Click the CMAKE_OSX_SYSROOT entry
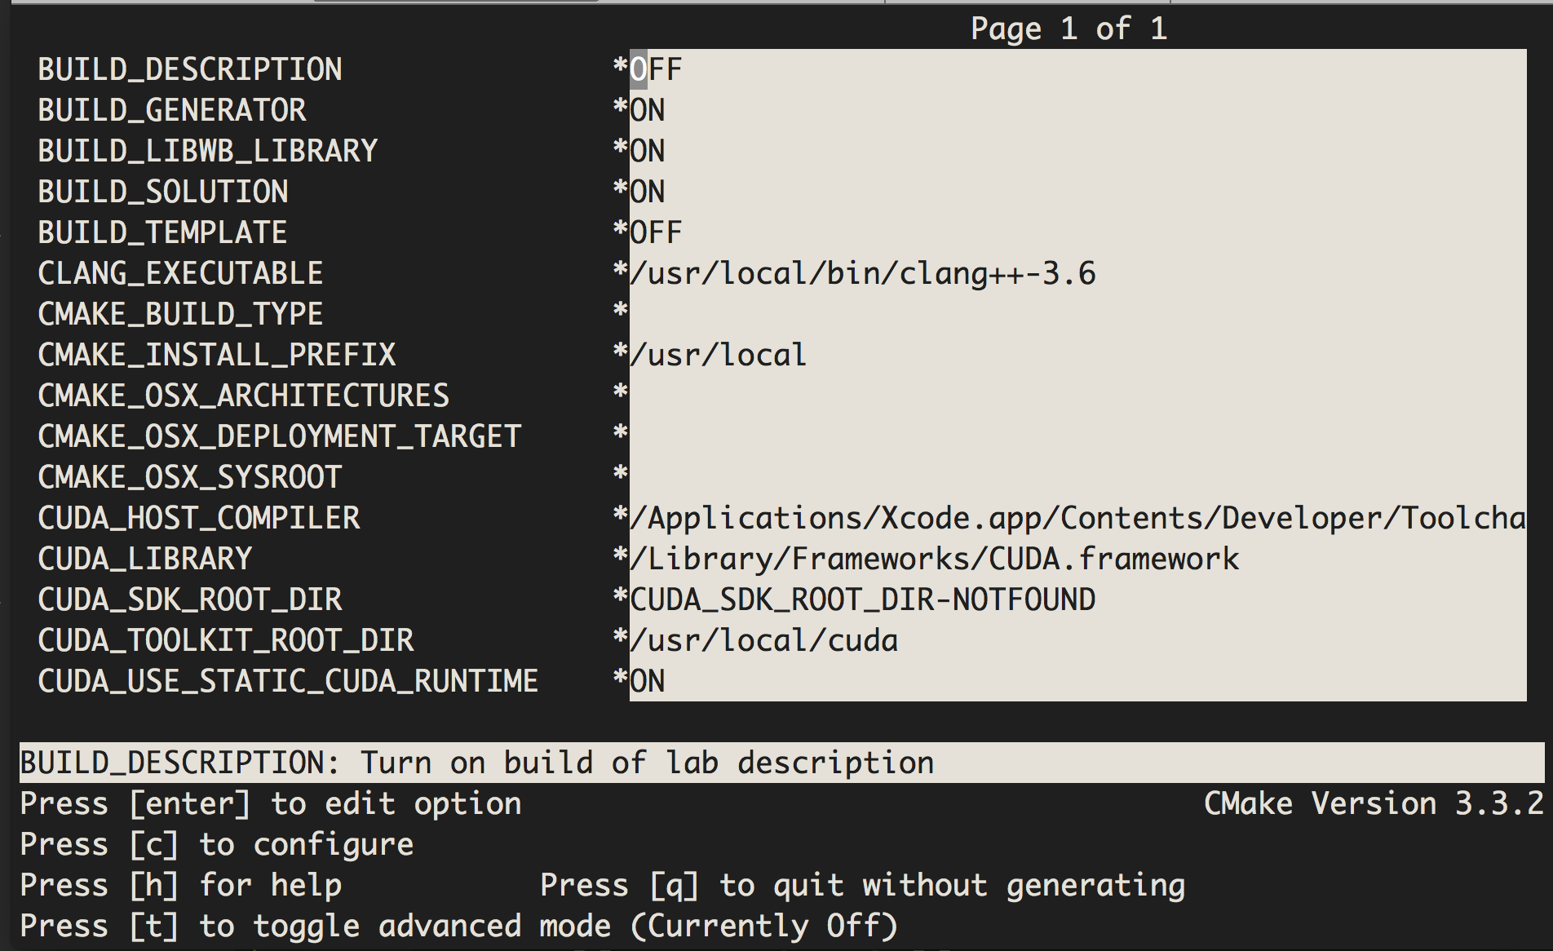1553x951 pixels. click(x=734, y=476)
